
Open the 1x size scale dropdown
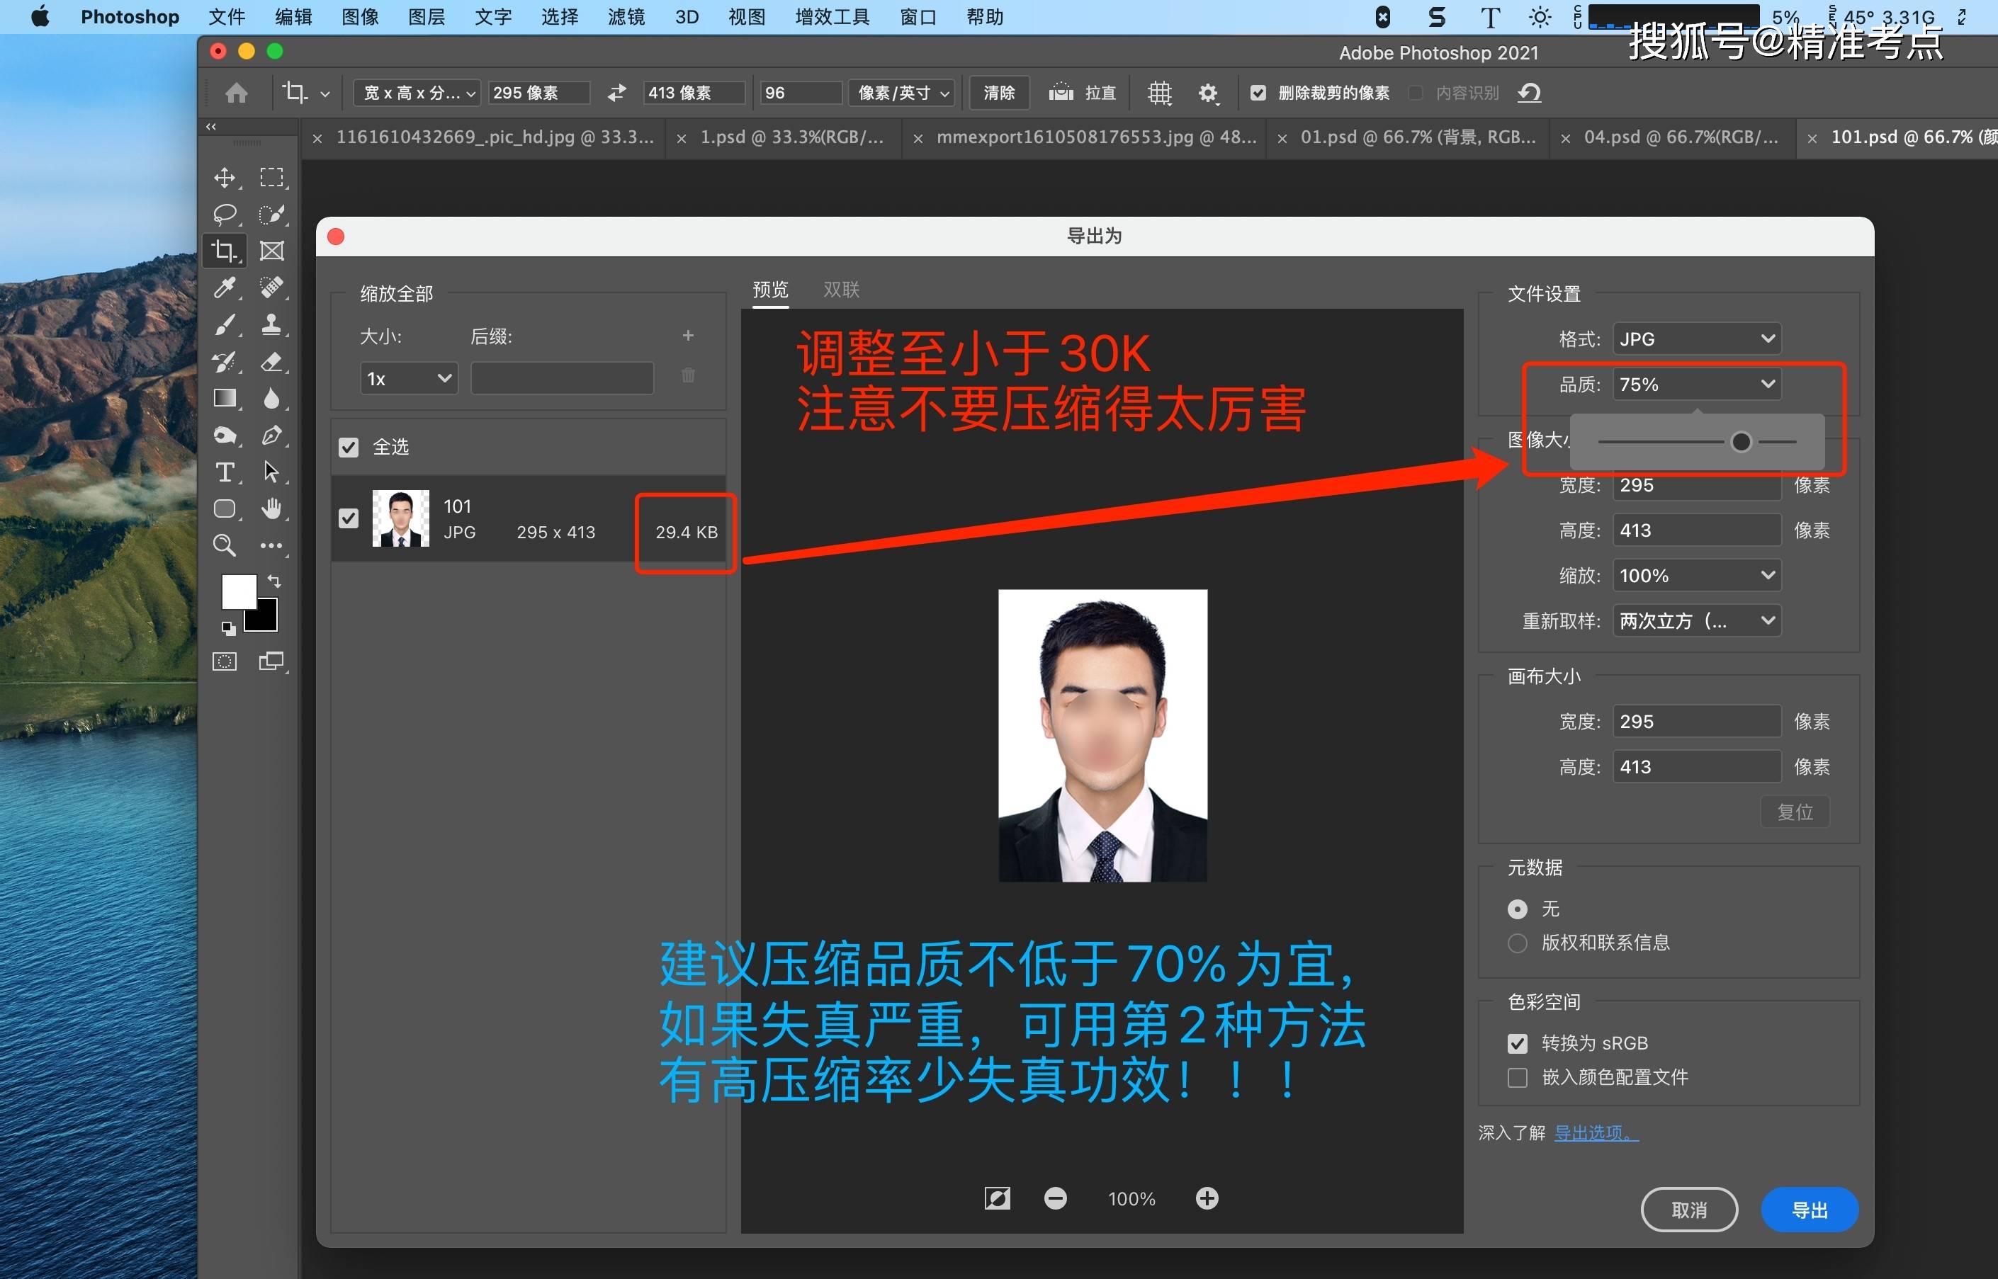(409, 379)
